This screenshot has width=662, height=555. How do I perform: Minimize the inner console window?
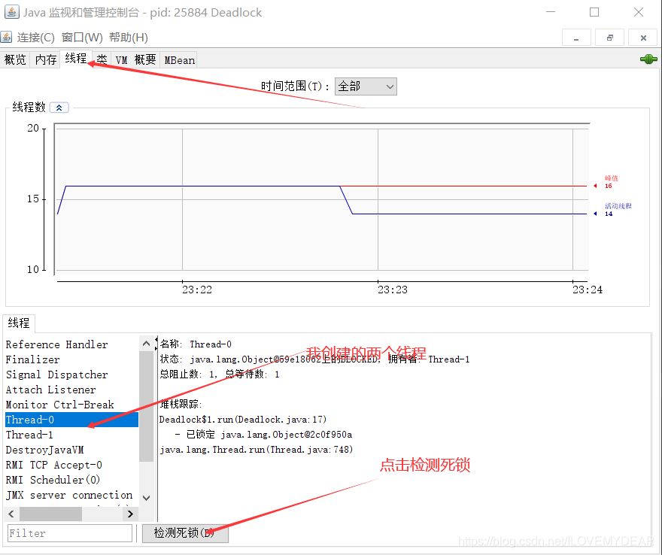coord(576,38)
